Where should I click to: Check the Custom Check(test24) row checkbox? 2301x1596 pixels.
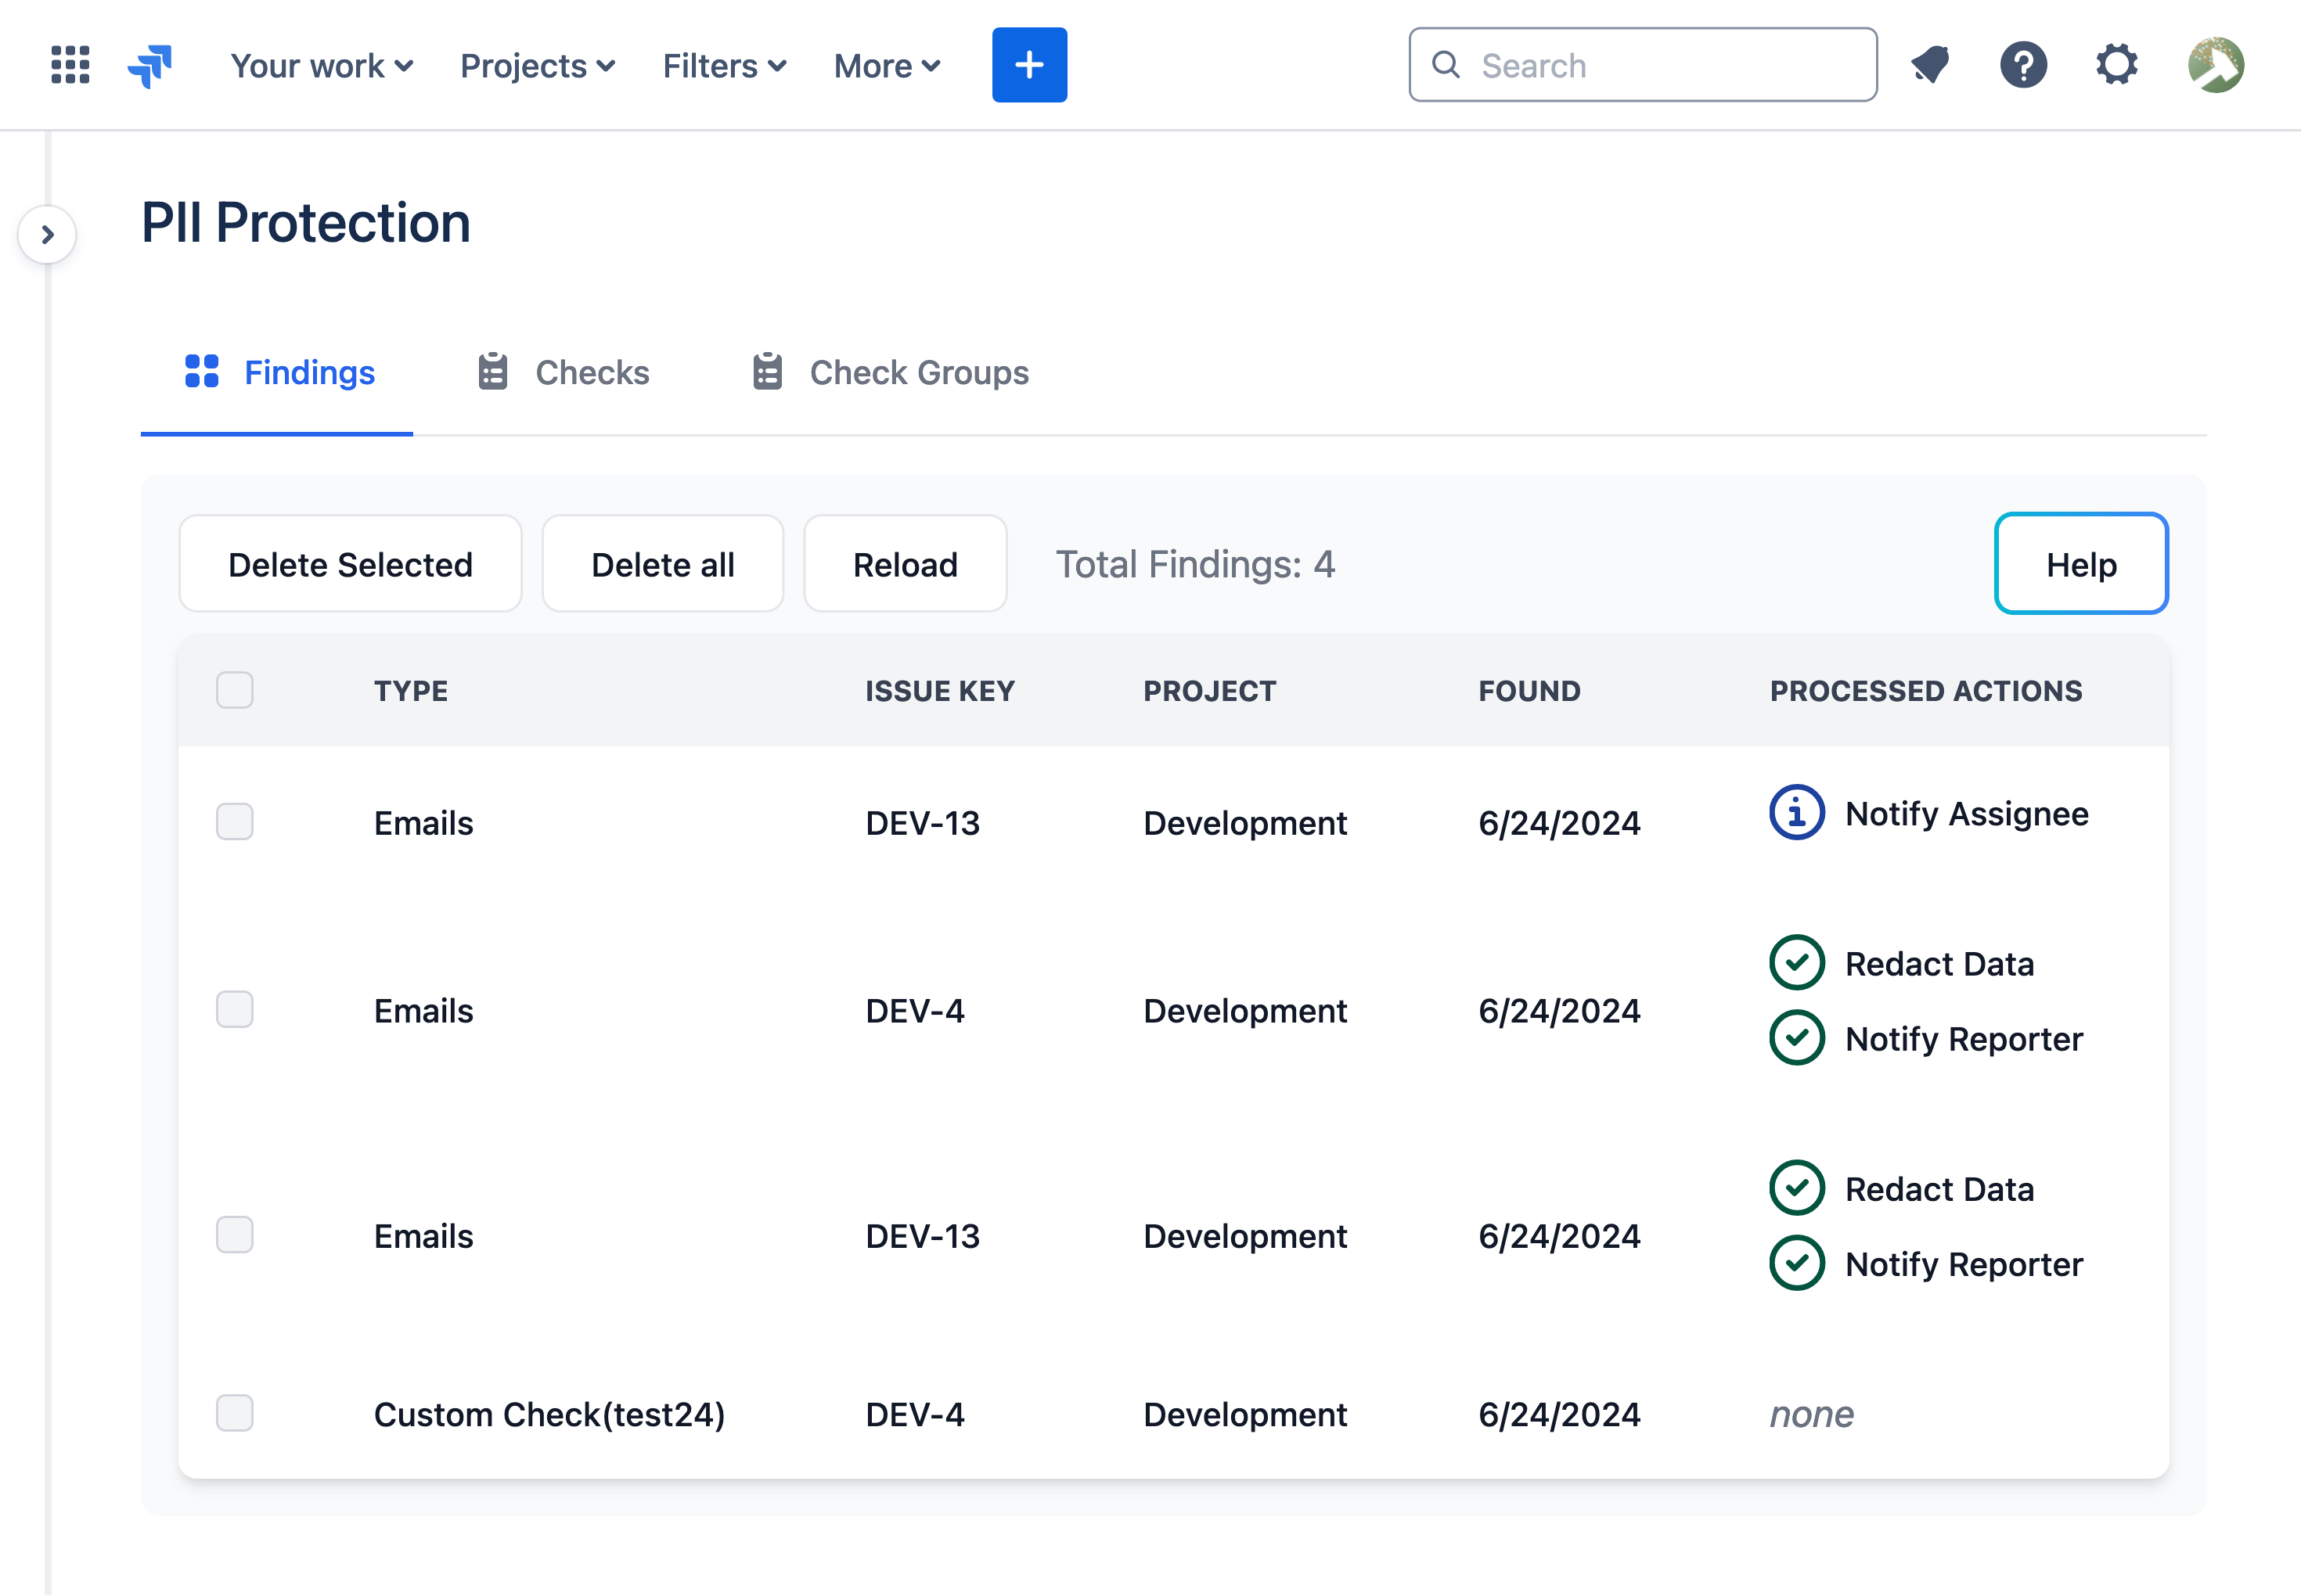click(x=235, y=1413)
